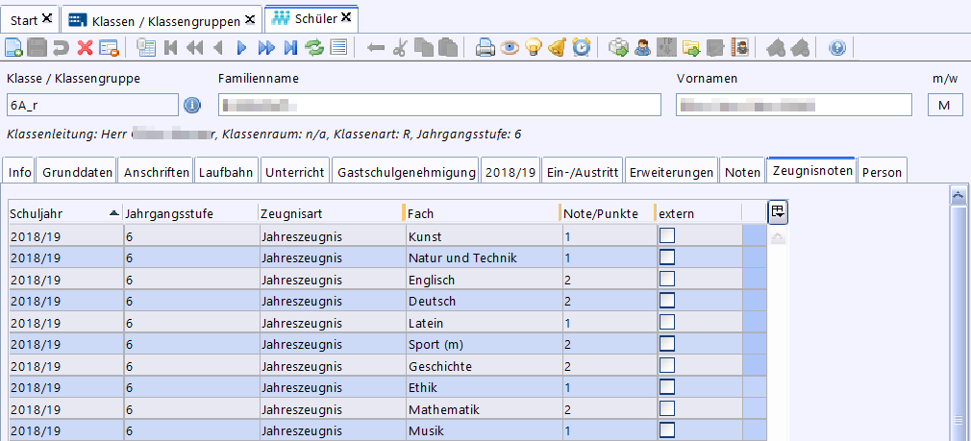This screenshot has width=971, height=441.
Task: Click the folder with green arrow icon
Action: pos(690,48)
